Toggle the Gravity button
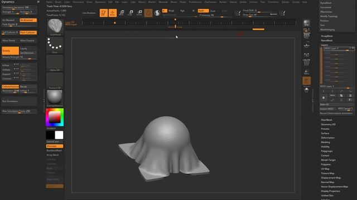 (x=10, y=51)
